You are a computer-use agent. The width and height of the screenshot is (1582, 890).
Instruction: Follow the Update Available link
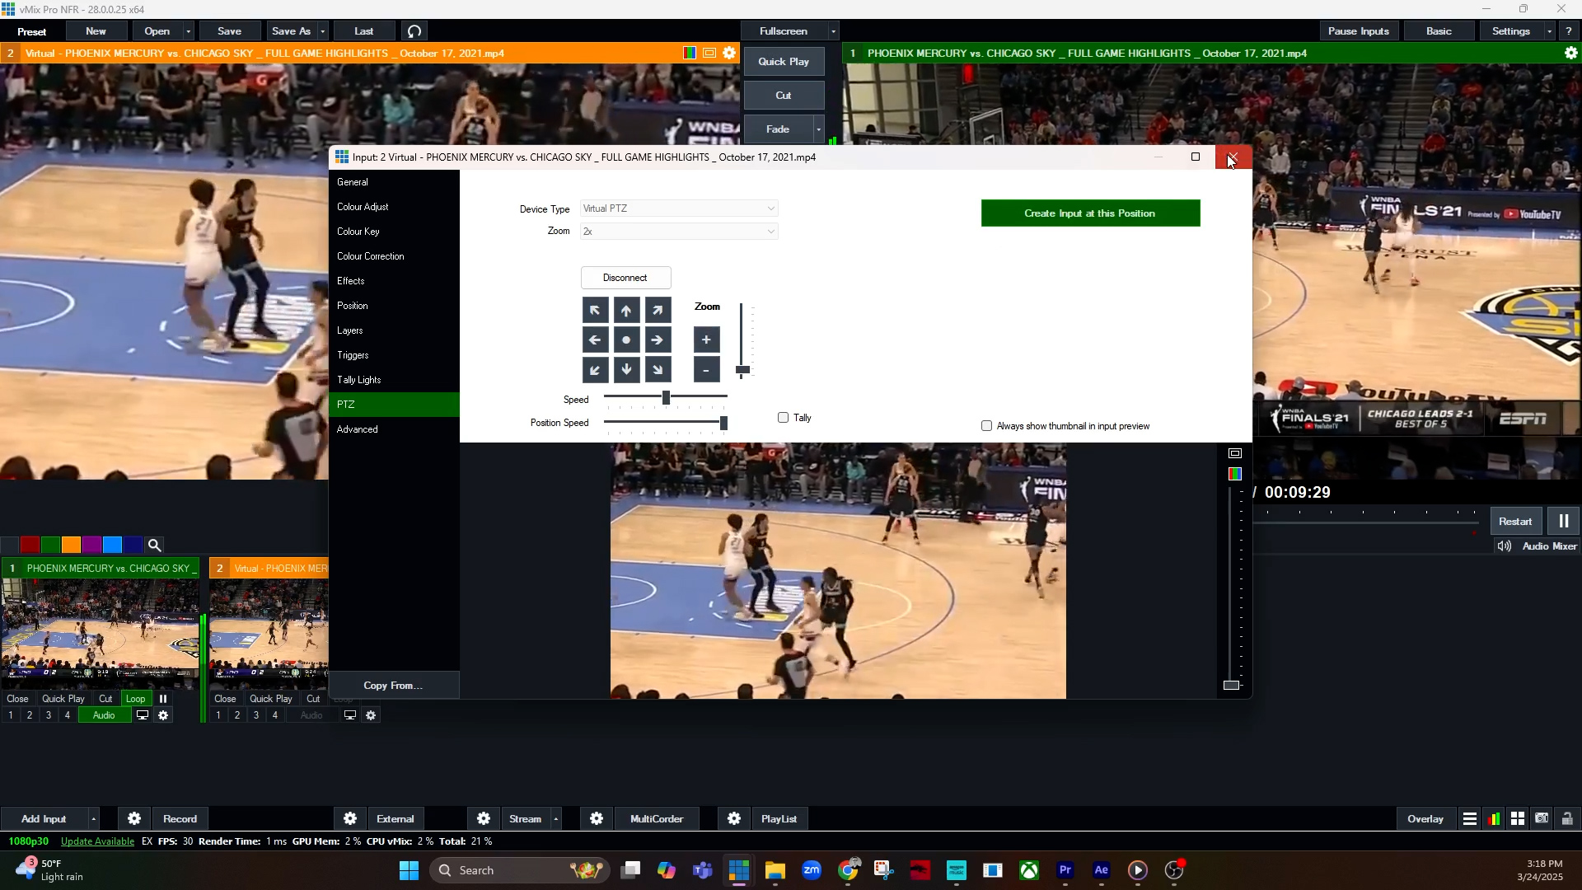pyautogui.click(x=97, y=841)
